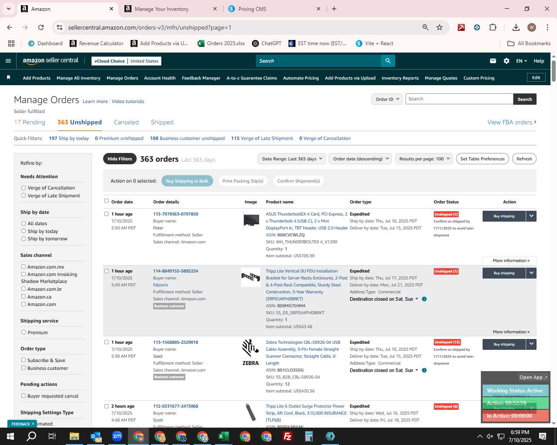557x445 pixels.
Task: Open the Chrome tab search dropdown arrow
Action: (x=8, y=9)
